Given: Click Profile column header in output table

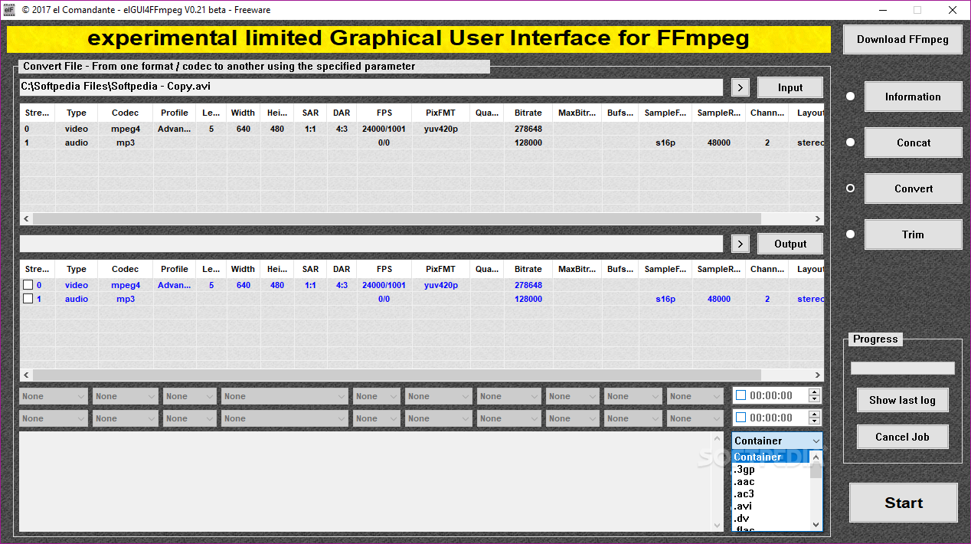Looking at the screenshot, I should (175, 269).
